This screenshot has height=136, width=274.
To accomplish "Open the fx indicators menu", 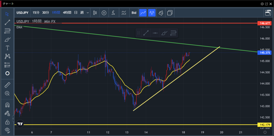I will tap(113, 13).
